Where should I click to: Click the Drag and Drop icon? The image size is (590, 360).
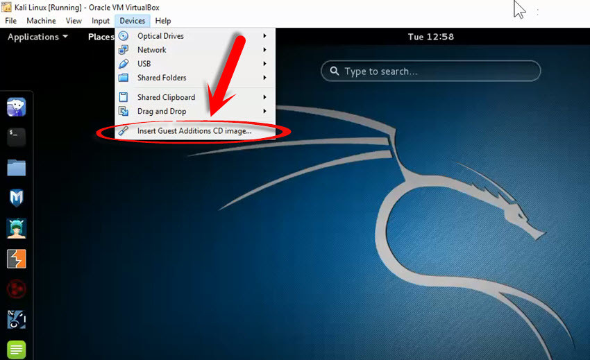click(x=124, y=111)
